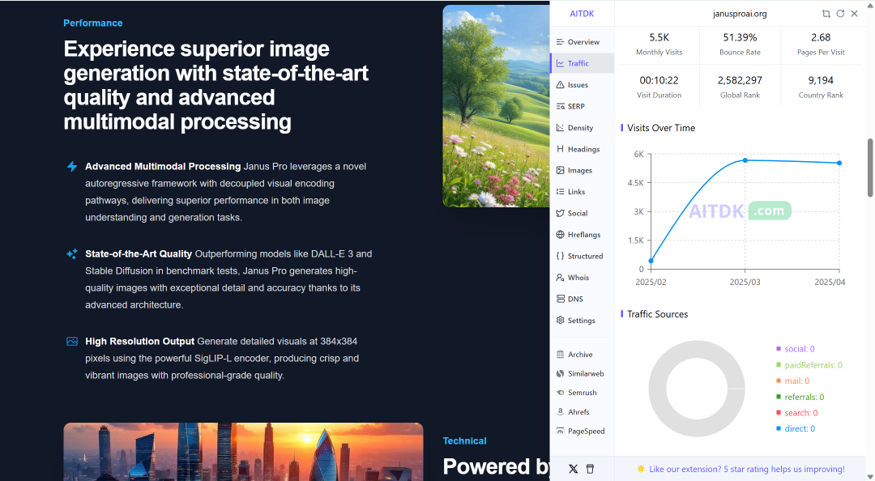Viewport: 875px width, 481px height.
Task: Click the sparkle icon beside State-of-the-Art Quality
Action: (72, 254)
